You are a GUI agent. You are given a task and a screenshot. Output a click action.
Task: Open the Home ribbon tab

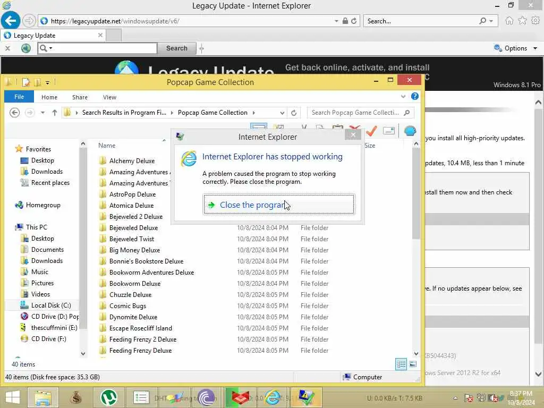pyautogui.click(x=49, y=97)
